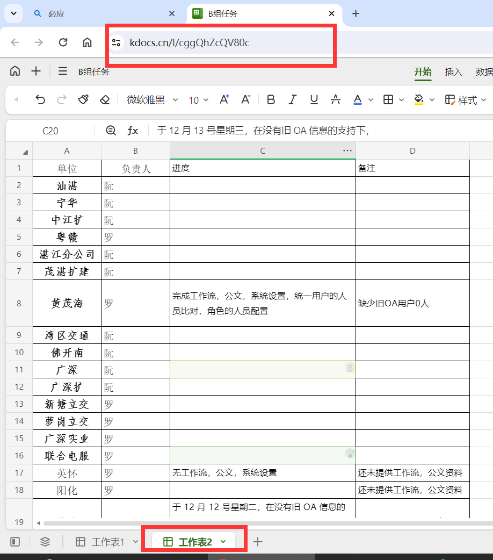This screenshot has height=560, width=493.
Task: Open the 工作表1 tab dropdown arrow
Action: pyautogui.click(x=135, y=542)
